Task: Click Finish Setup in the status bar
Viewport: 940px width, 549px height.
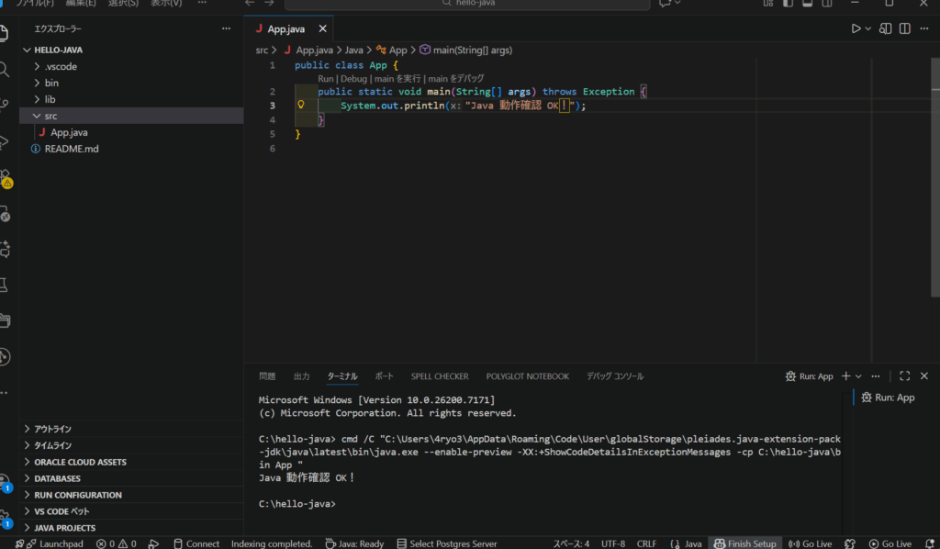Action: point(745,543)
